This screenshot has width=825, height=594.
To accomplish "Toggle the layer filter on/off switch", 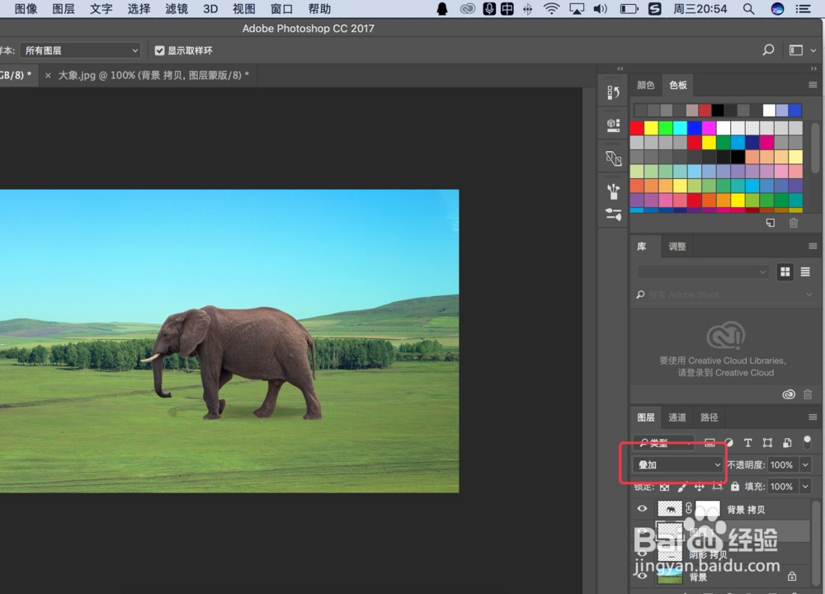I will pyautogui.click(x=807, y=442).
